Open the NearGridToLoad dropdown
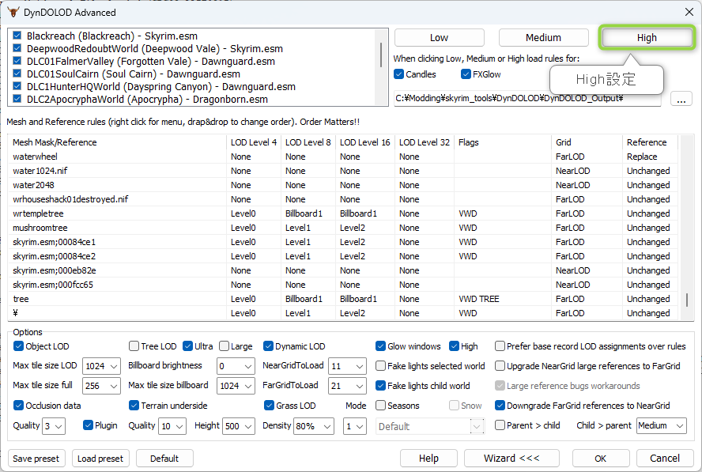The height and width of the screenshot is (472, 702). (347, 366)
